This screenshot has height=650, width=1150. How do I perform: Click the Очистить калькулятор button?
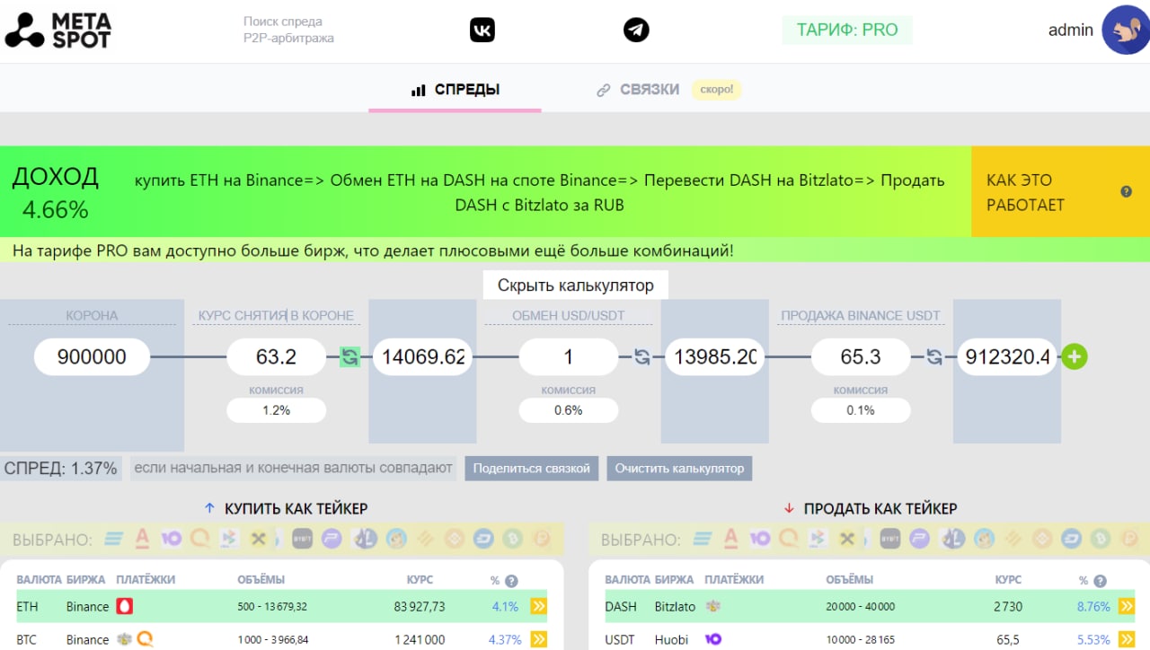pyautogui.click(x=679, y=469)
